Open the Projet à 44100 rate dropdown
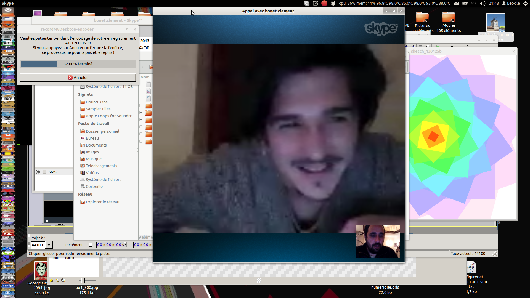Screen dimensions: 530x298 pos(49,245)
